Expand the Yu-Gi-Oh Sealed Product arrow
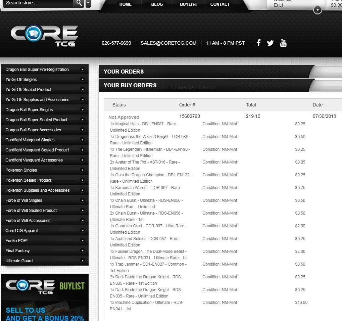This screenshot has width=342, height=321. (x=83, y=89)
